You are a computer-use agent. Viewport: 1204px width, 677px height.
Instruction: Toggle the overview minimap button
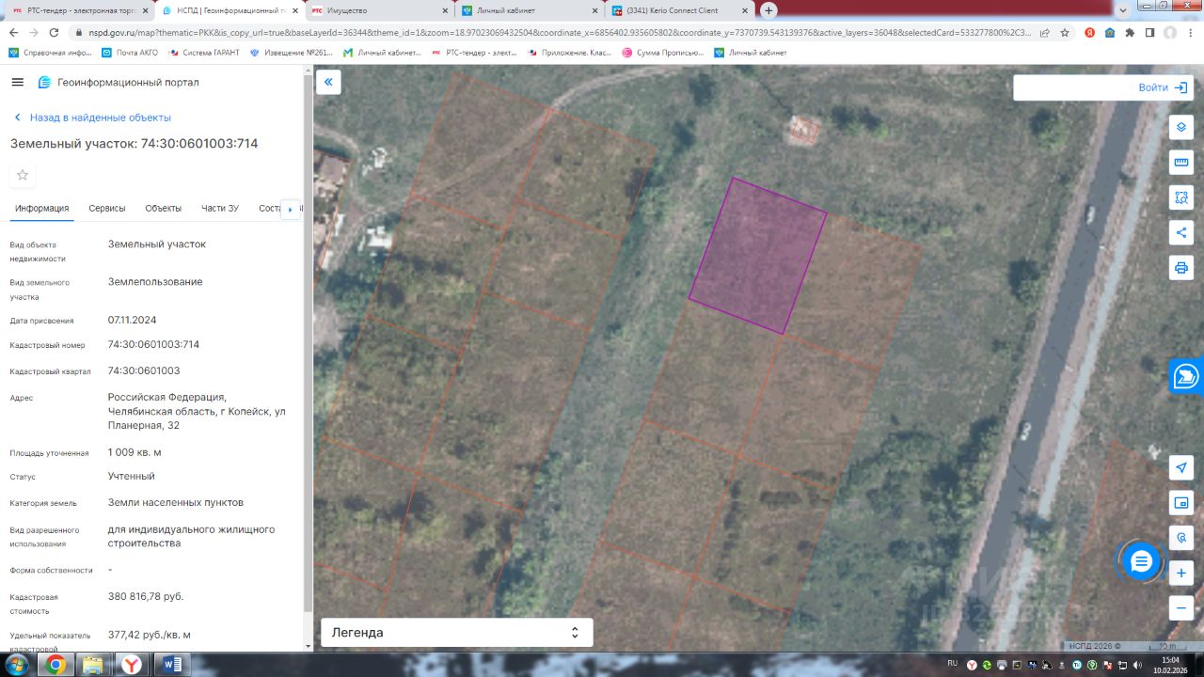pyautogui.click(x=1181, y=503)
